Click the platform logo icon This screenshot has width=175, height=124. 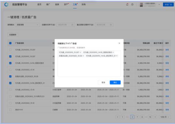[x=6, y=5]
